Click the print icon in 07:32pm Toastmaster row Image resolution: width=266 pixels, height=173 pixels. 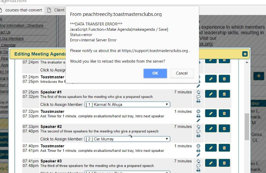tap(198, 116)
